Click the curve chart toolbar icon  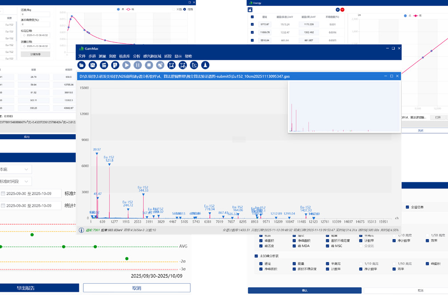[x=194, y=65]
